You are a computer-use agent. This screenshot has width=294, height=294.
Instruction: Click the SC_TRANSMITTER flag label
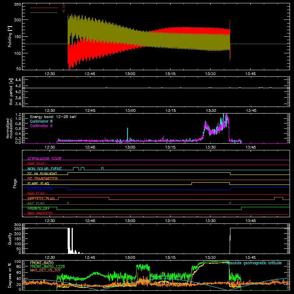pos(43,178)
